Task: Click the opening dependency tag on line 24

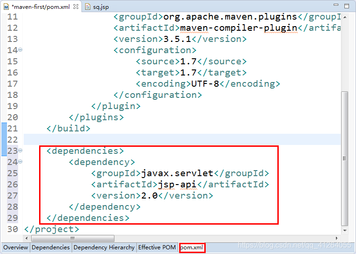Action: pyautogui.click(x=102, y=162)
